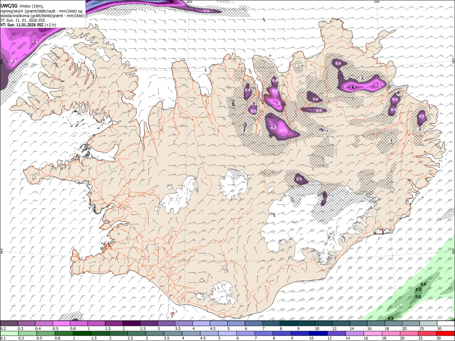Click the "15W" longitude label at the top
Viewport: 455px width, 341px height.
[376, 2]
